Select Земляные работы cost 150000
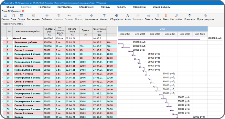Image resolution: width=225 pixels, height=119 pixels. 49,42
